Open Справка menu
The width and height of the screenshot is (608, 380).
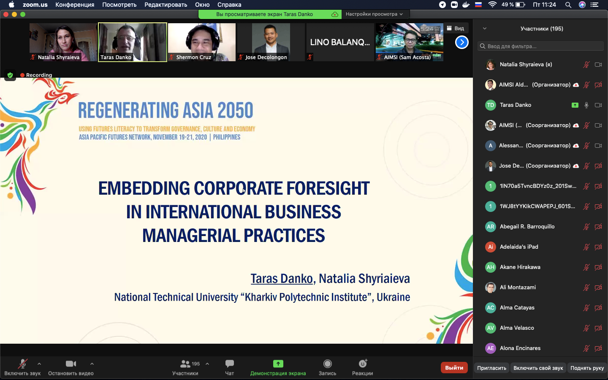coord(229,5)
